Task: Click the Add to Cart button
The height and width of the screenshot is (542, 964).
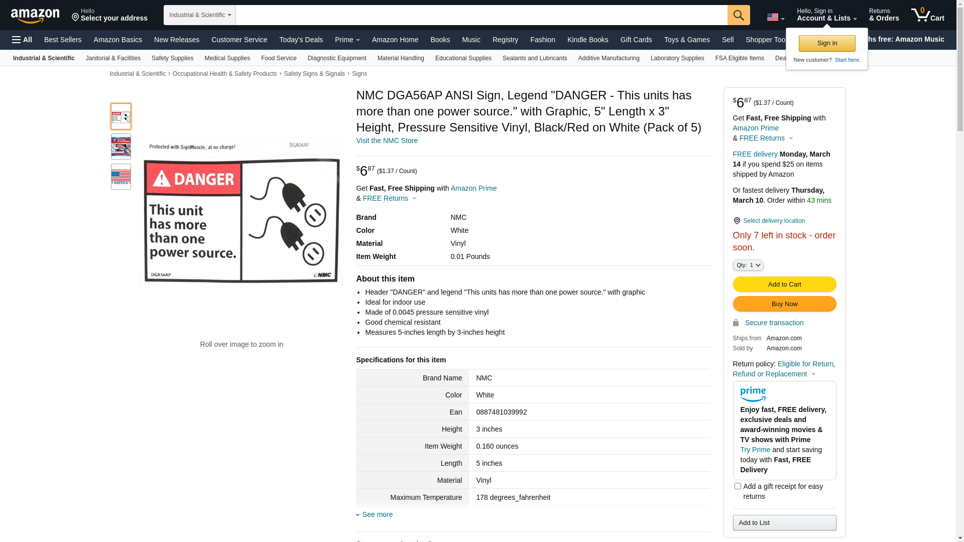Action: (784, 285)
